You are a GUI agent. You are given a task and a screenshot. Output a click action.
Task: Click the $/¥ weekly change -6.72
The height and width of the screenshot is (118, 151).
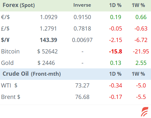pyautogui.click(x=141, y=40)
